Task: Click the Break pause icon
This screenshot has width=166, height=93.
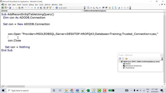Action: tap(35, 8)
